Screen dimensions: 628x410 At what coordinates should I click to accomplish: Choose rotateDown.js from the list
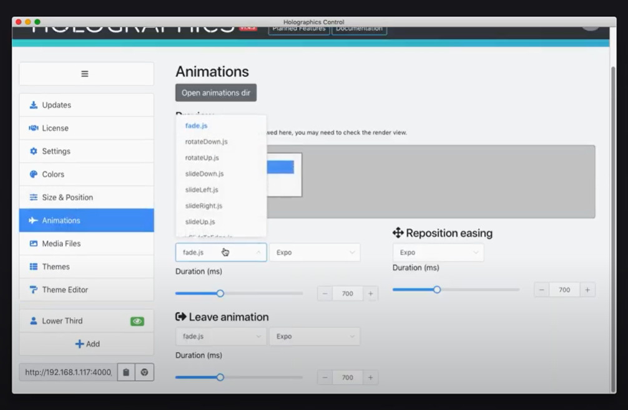coord(221,141)
